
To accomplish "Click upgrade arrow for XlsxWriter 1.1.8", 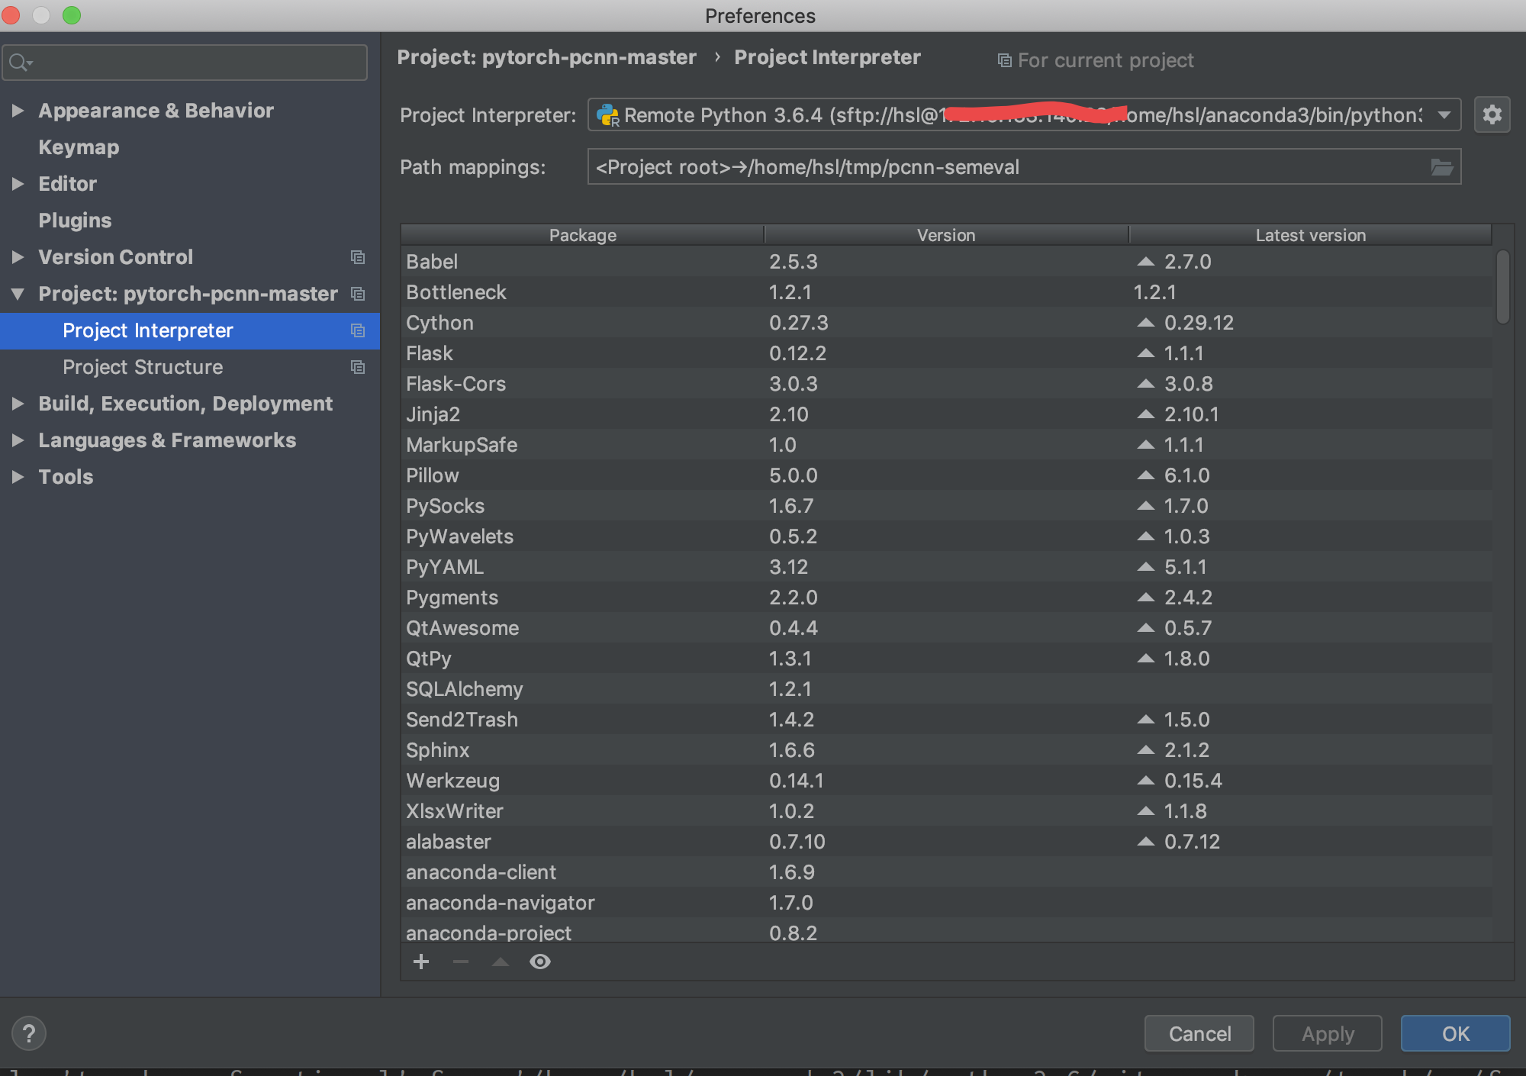I will [1145, 810].
